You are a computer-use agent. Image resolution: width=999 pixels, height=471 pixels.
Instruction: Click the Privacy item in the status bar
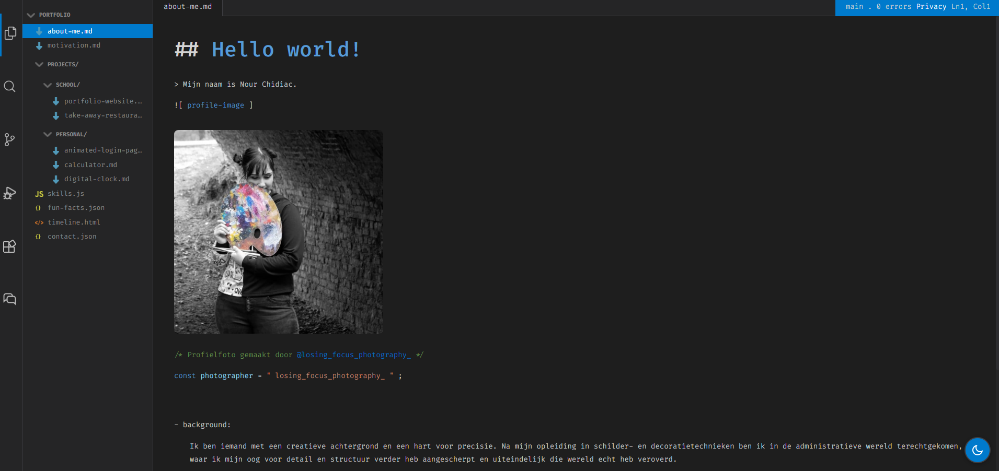pos(931,6)
